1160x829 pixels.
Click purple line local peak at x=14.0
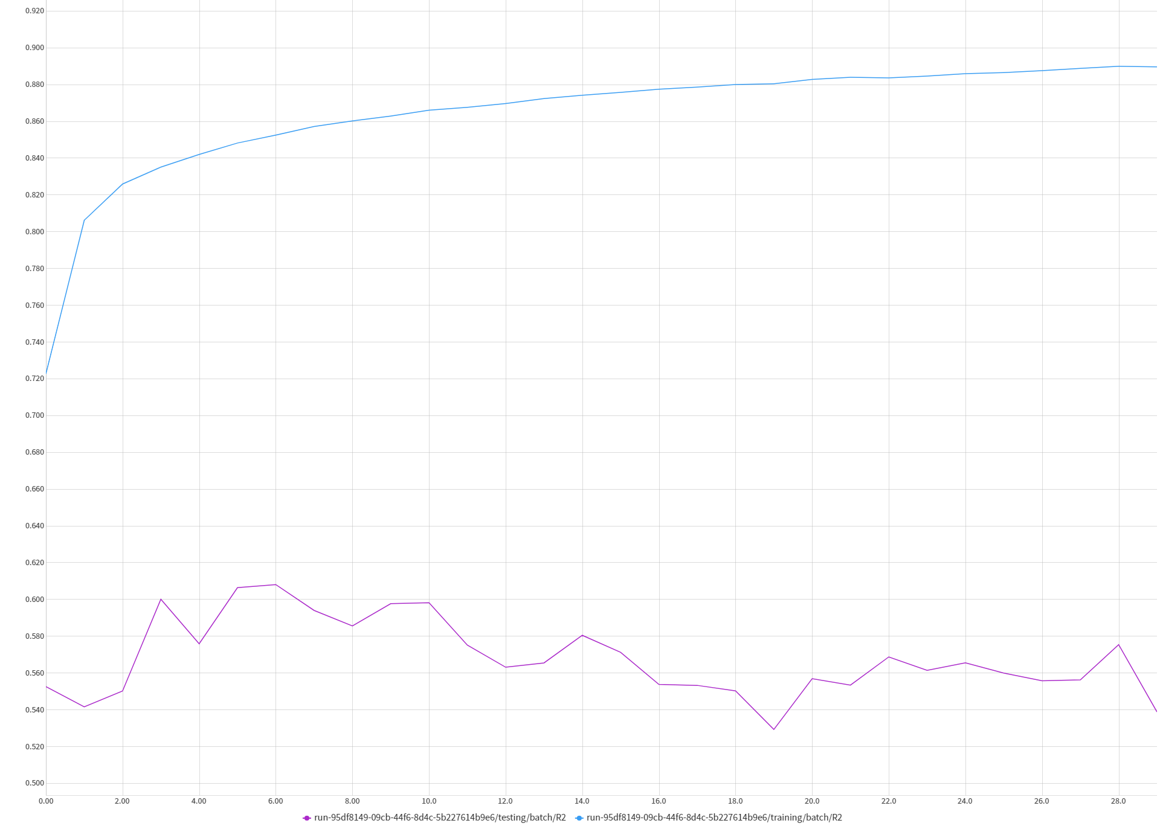pyautogui.click(x=582, y=635)
